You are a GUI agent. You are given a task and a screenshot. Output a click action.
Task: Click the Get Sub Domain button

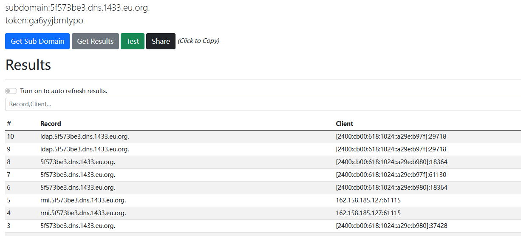tap(37, 41)
